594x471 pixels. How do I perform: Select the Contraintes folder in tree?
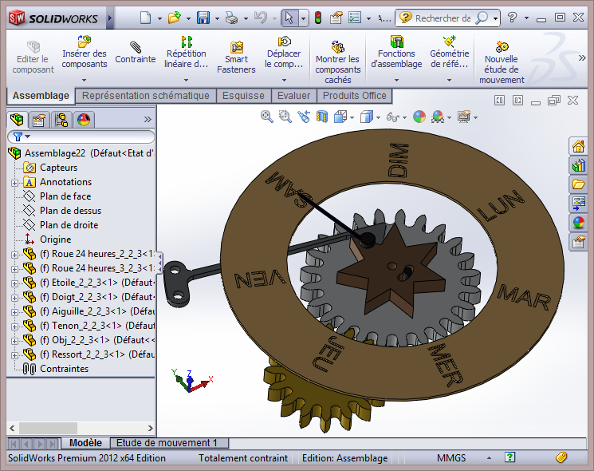point(64,369)
